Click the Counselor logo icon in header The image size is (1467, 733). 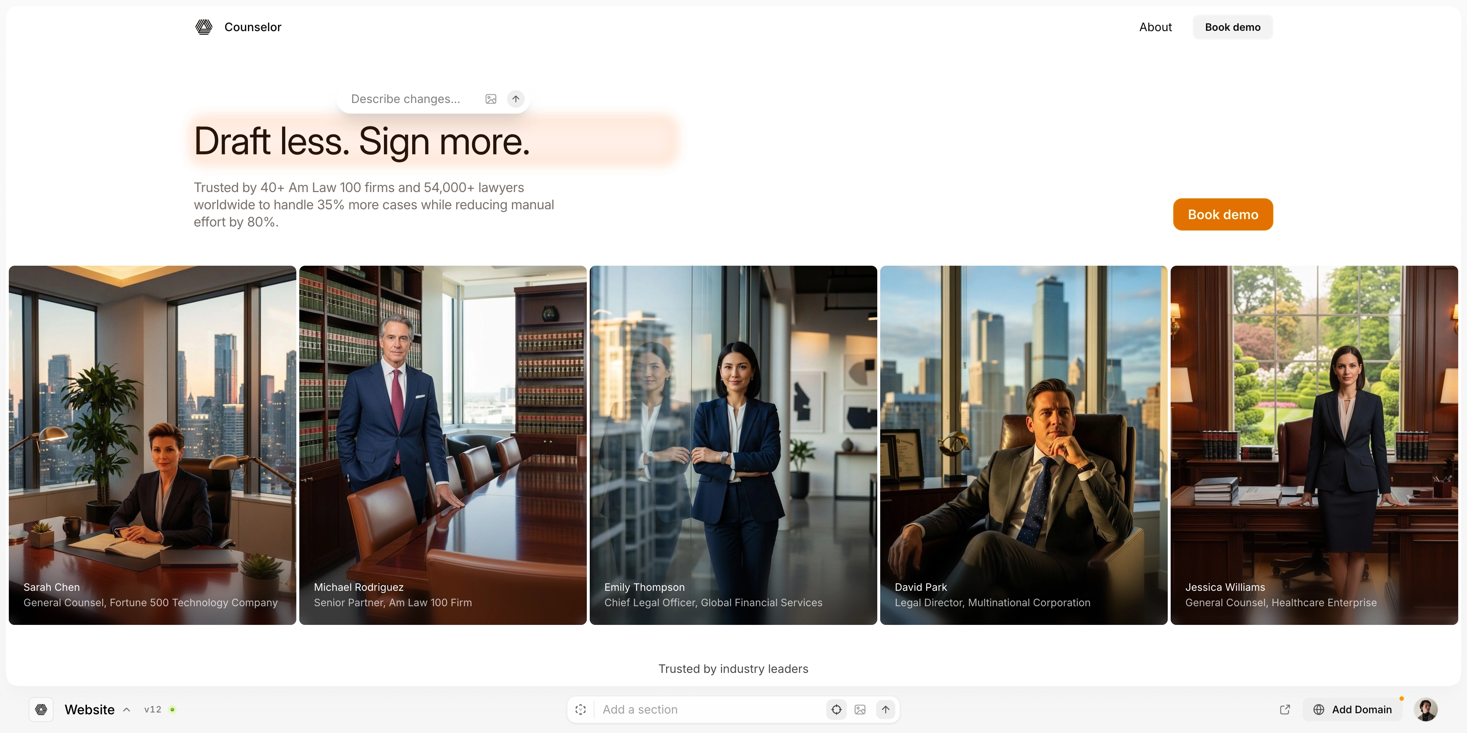(204, 27)
